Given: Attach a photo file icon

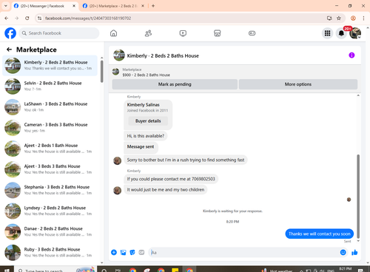Looking at the screenshot, I should click(123, 252).
